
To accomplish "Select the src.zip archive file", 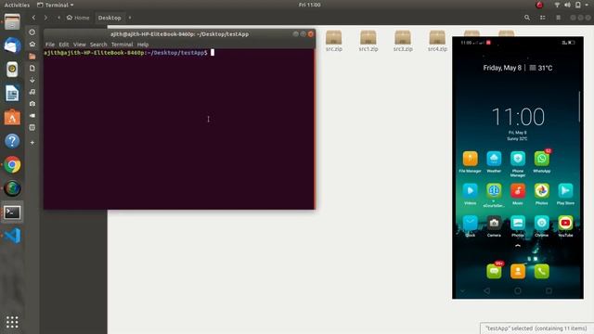I will point(334,41).
